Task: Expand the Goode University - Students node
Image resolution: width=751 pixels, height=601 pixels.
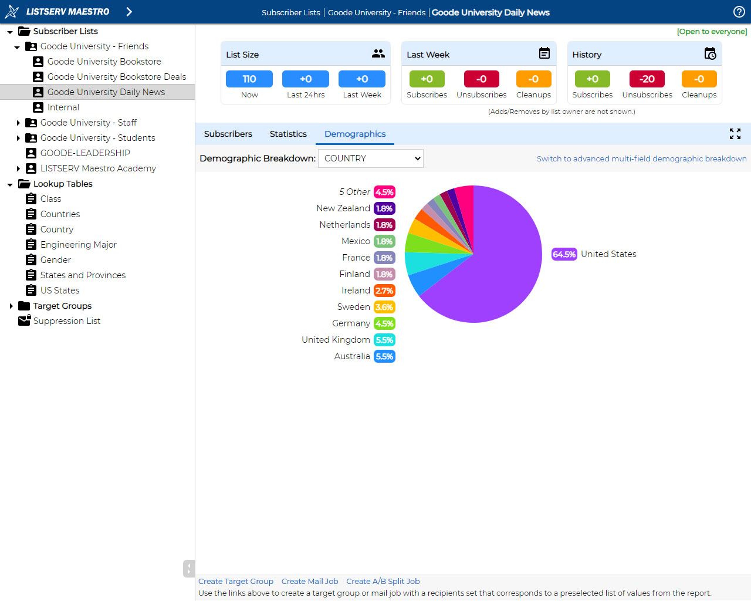Action: click(x=18, y=138)
